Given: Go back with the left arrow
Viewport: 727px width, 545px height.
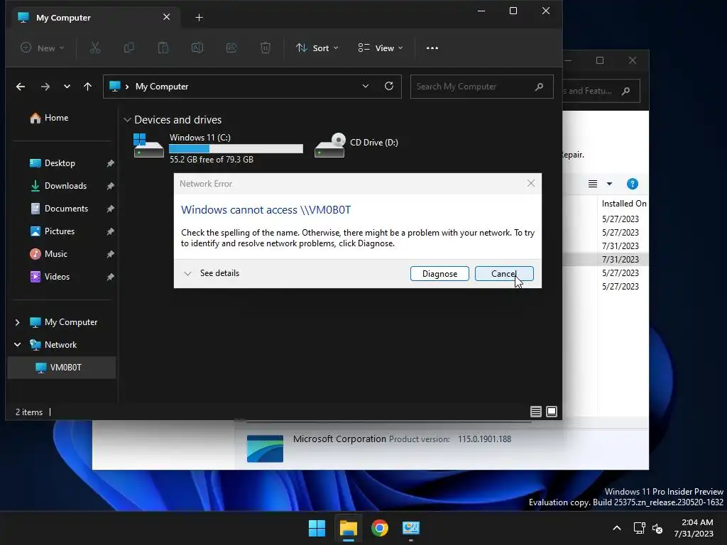Looking at the screenshot, I should click(x=21, y=87).
